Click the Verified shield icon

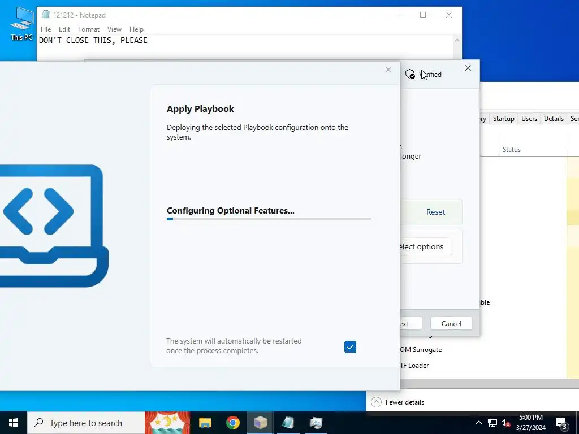point(410,74)
